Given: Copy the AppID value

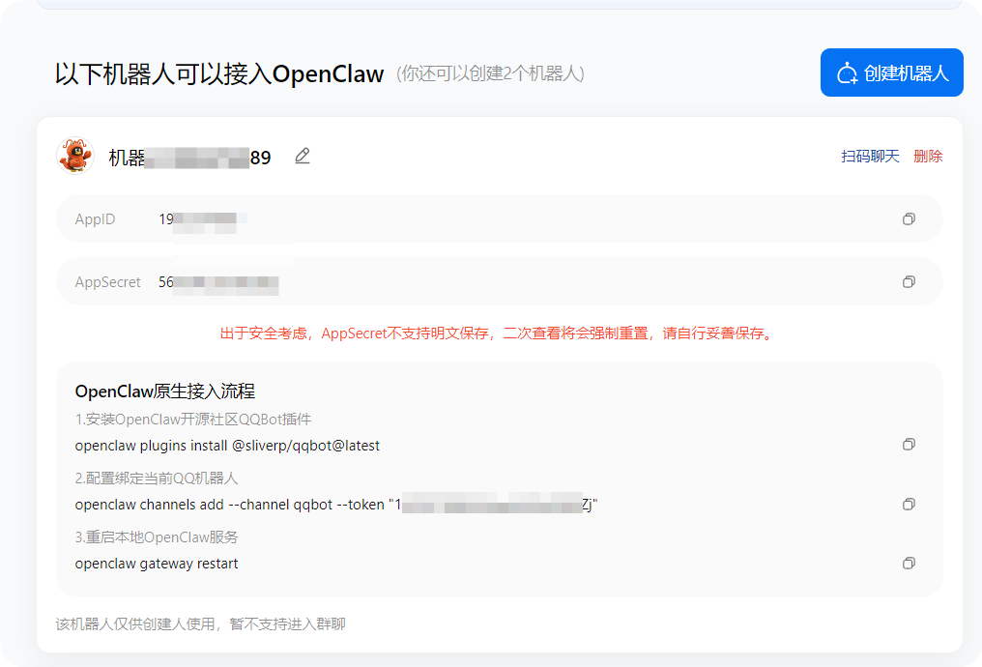Looking at the screenshot, I should coord(908,218).
